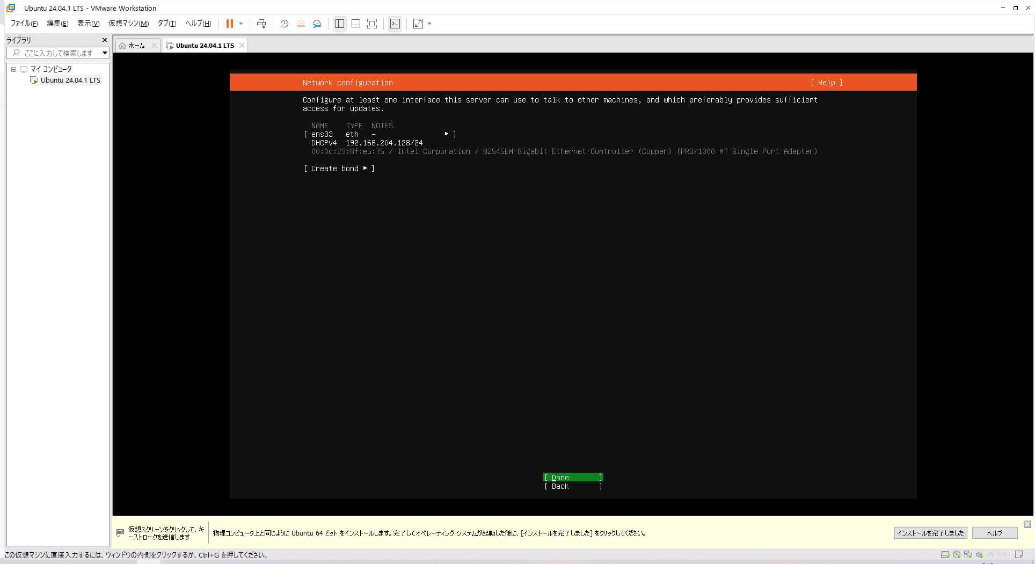Open the power options dropdown arrow beside pause

click(x=241, y=24)
